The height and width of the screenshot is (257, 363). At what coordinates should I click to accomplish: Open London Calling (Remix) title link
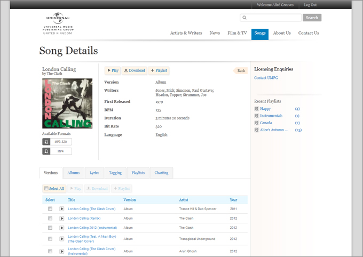click(84, 219)
